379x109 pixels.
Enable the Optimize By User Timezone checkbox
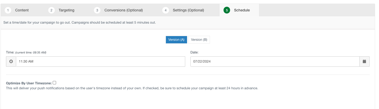coord(55,83)
